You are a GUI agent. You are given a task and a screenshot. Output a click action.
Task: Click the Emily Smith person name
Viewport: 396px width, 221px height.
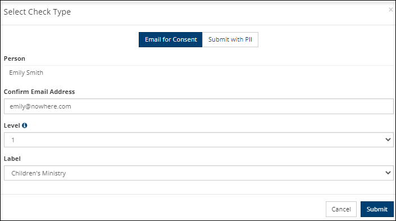(x=26, y=73)
